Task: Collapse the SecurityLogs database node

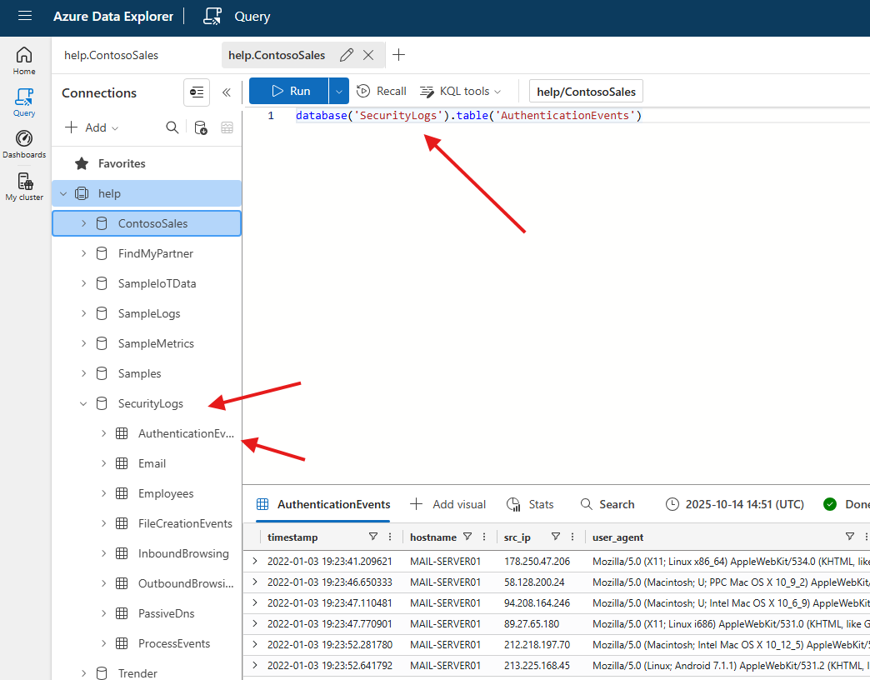Action: tap(83, 403)
